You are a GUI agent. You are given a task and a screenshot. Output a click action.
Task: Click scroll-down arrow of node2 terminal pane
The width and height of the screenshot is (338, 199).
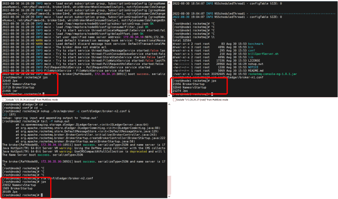pos(169,196)
